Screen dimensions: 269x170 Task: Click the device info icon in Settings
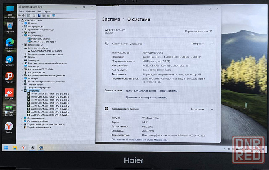[107, 43]
